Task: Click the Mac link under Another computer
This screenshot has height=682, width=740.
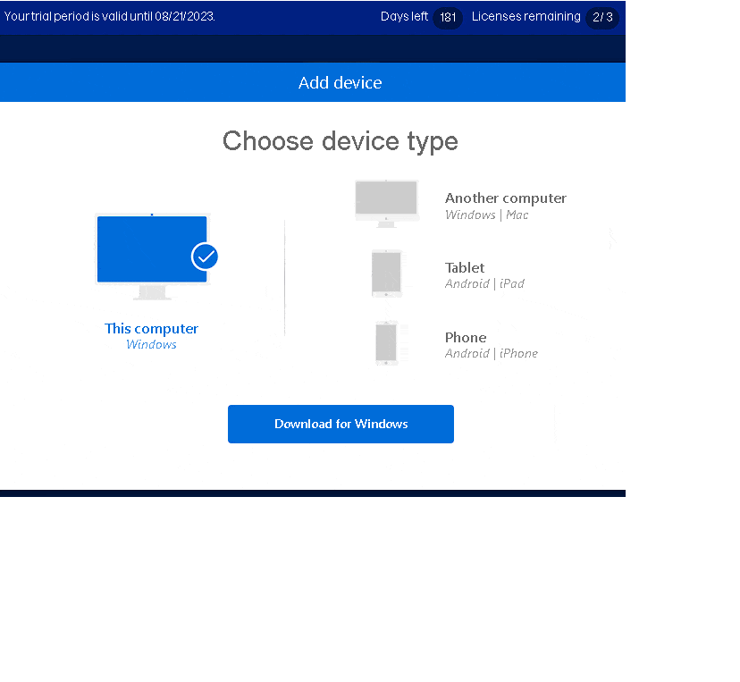Action: pyautogui.click(x=517, y=215)
